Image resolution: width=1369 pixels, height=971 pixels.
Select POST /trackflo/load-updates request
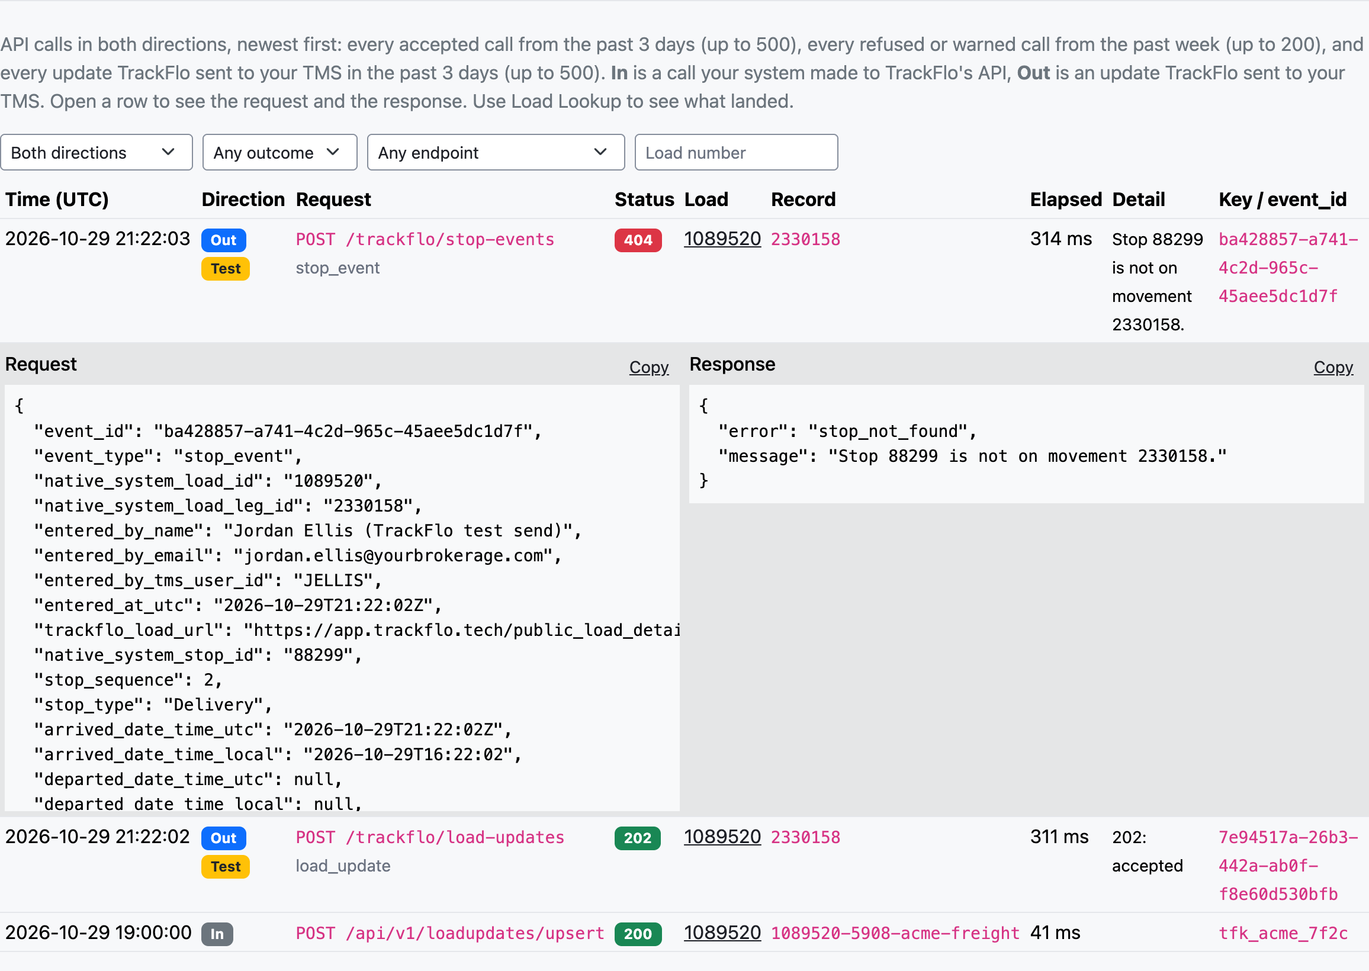coord(430,838)
